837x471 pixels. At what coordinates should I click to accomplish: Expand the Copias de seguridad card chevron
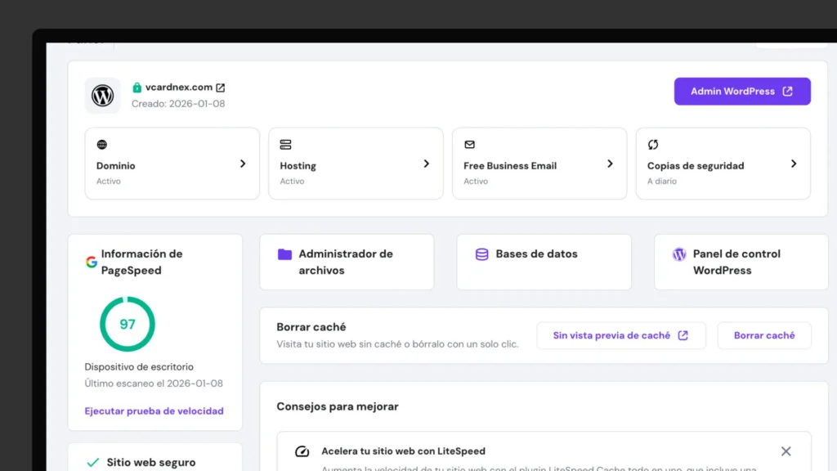coord(794,164)
